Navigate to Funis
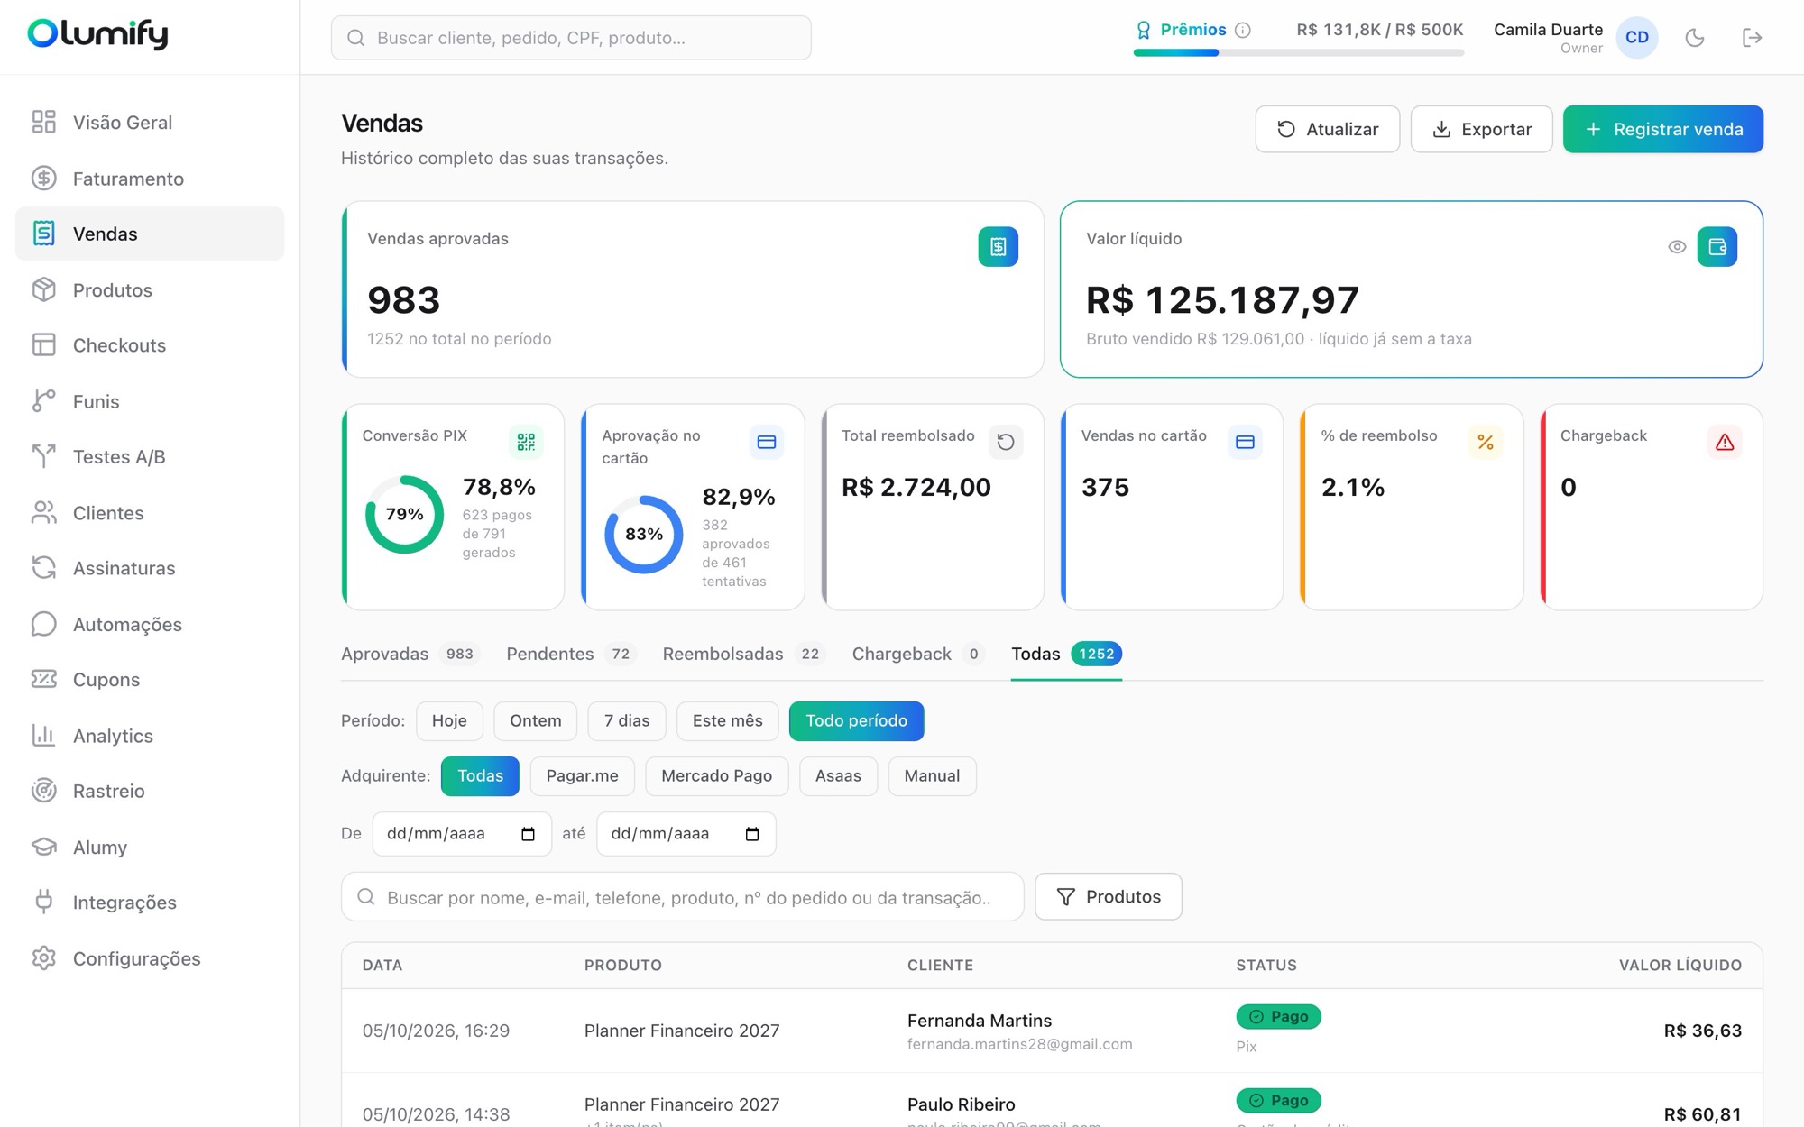Image resolution: width=1804 pixels, height=1127 pixels. click(150, 401)
